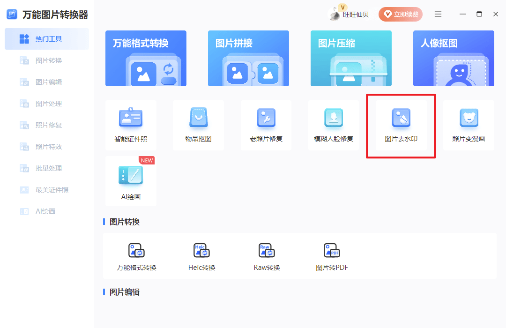Click the 万能图片转换器 title text

(55, 15)
